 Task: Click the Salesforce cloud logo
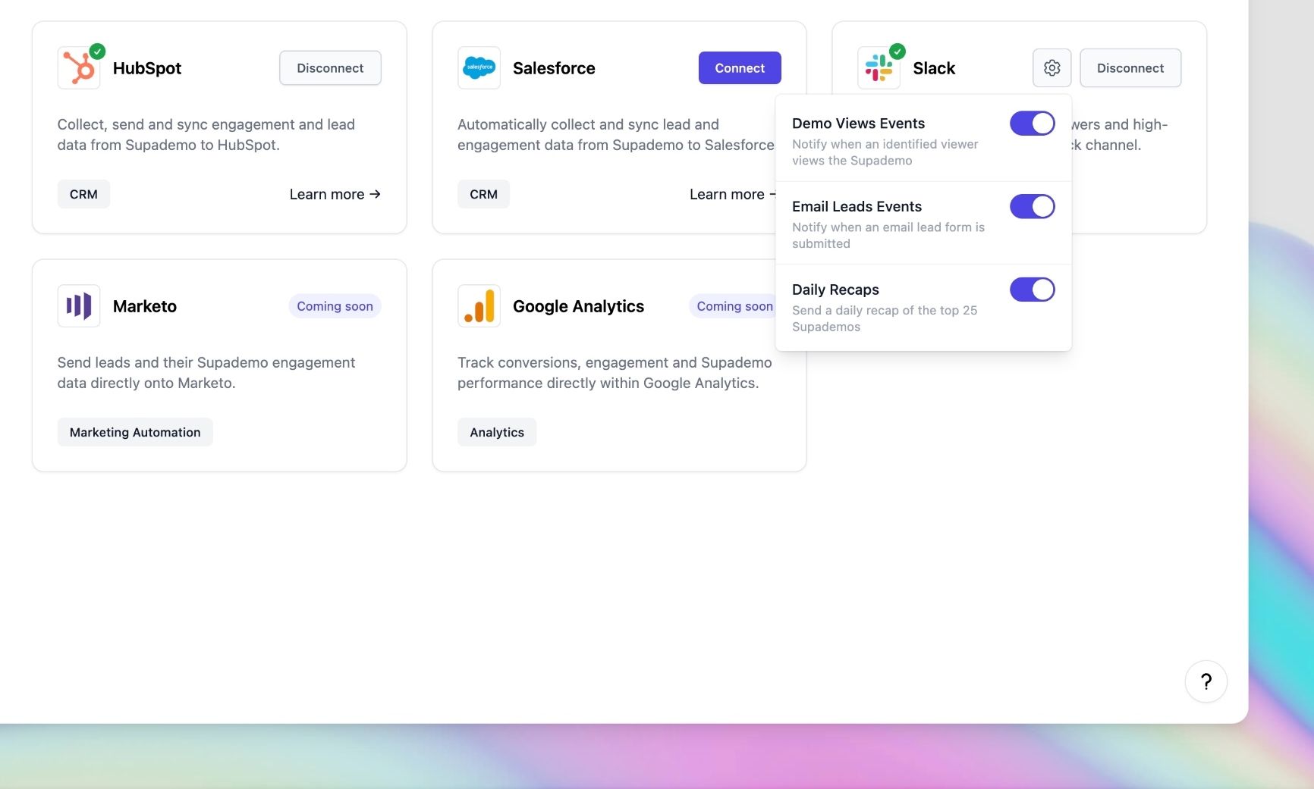479,68
